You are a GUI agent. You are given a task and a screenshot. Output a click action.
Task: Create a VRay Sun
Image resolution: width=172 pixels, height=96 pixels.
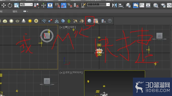[30, 21]
